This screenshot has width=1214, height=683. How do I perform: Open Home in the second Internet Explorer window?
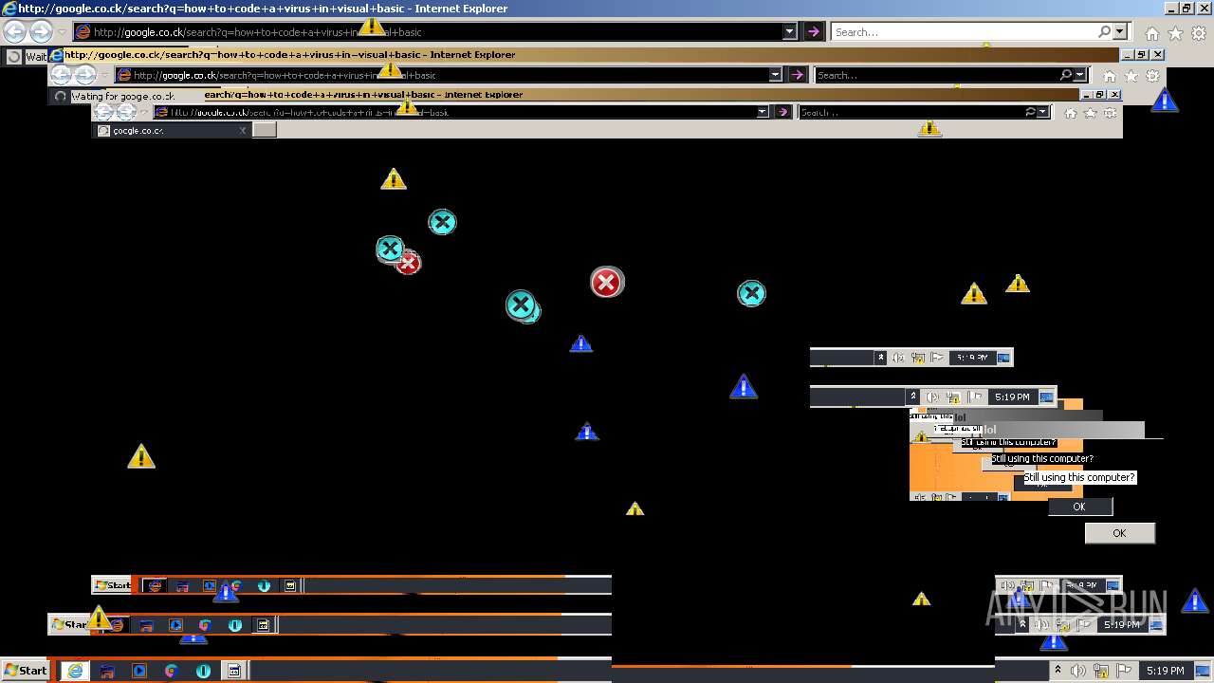1110,76
